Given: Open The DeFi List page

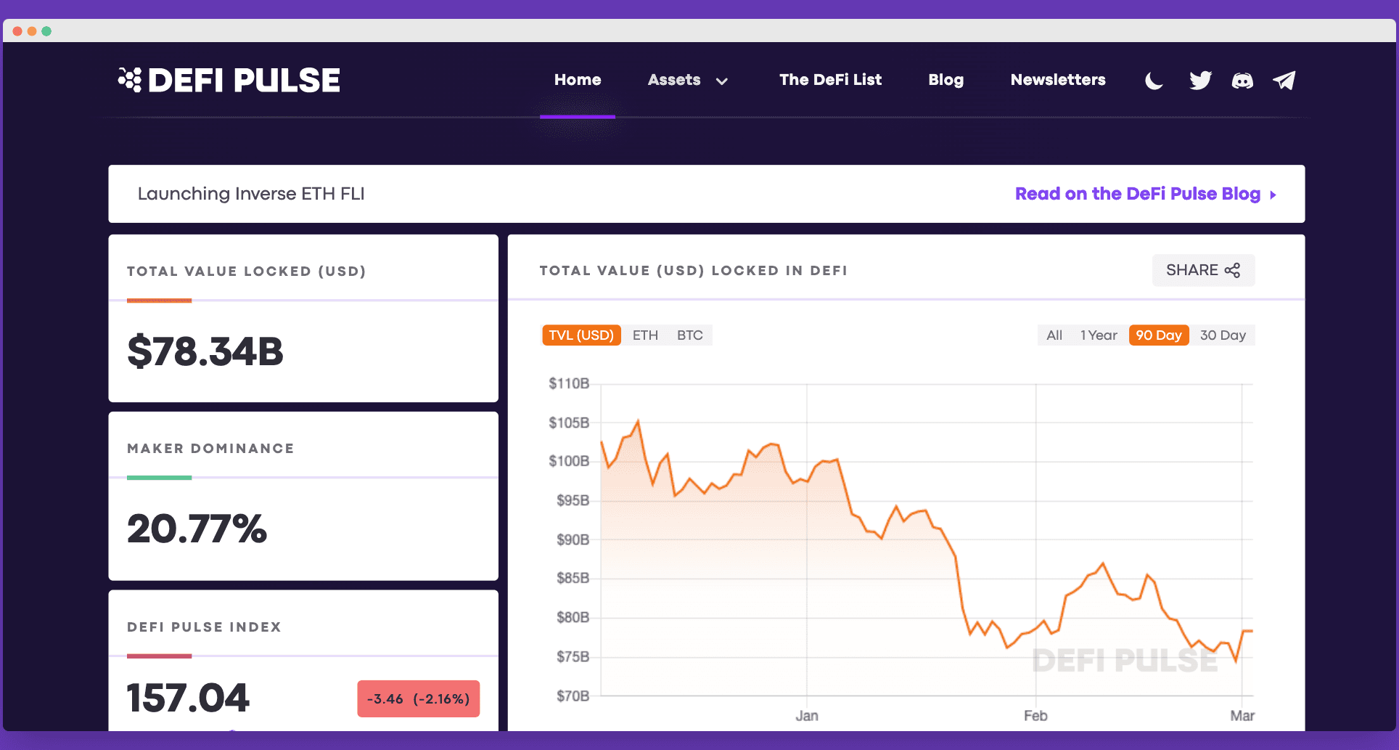Looking at the screenshot, I should (830, 80).
